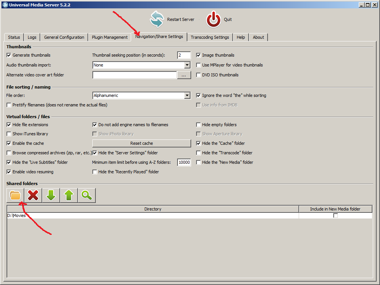Move shared folder down with green down arrow
The height and width of the screenshot is (285, 380).
pos(51,195)
